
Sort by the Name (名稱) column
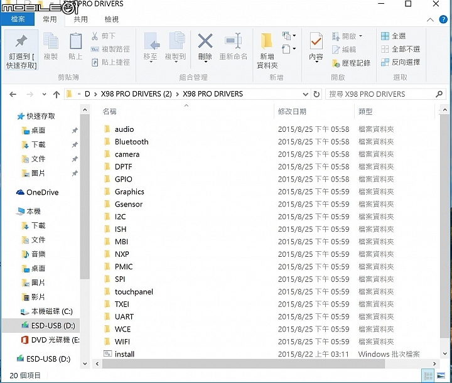(109, 112)
